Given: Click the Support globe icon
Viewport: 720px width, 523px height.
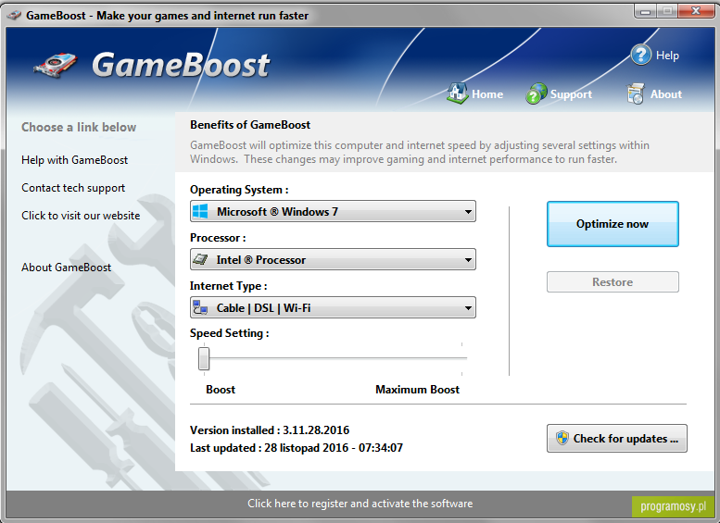Looking at the screenshot, I should coord(536,93).
